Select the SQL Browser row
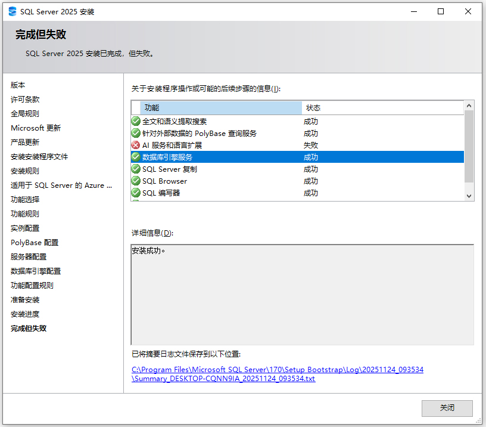486x427 pixels. coord(298,181)
